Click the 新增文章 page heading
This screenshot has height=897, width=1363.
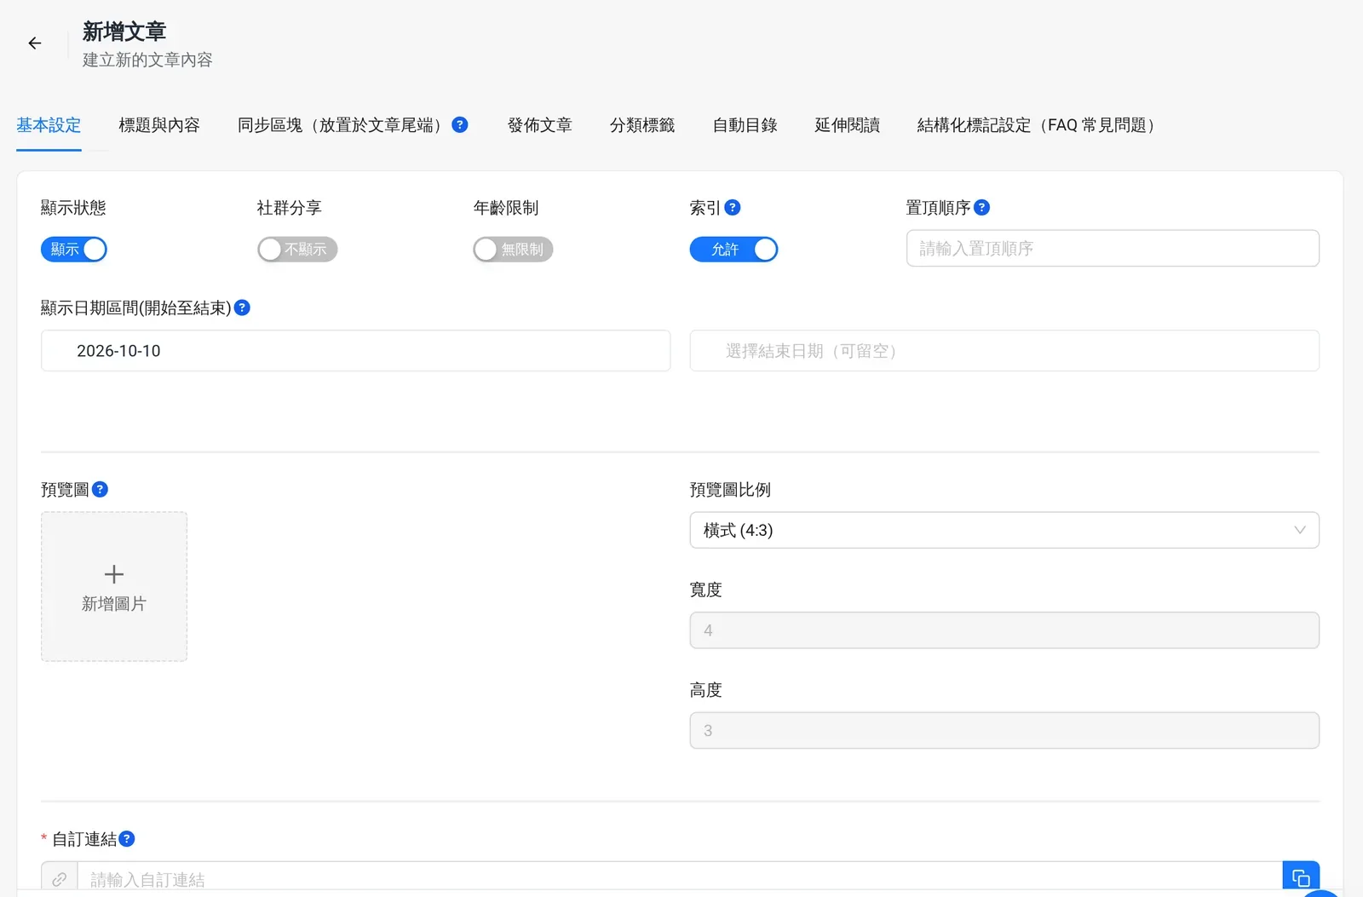pyautogui.click(x=124, y=32)
